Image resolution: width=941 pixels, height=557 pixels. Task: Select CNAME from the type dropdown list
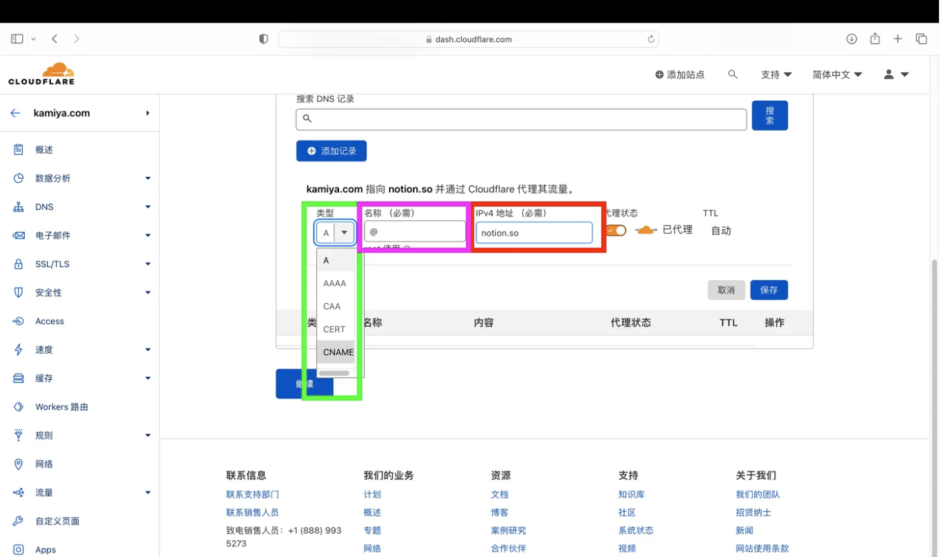pos(338,352)
